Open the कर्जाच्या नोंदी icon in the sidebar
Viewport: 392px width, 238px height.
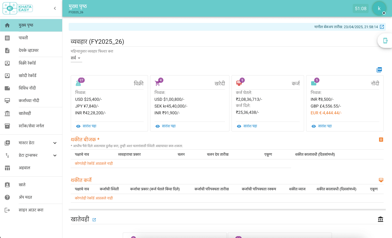point(7,101)
